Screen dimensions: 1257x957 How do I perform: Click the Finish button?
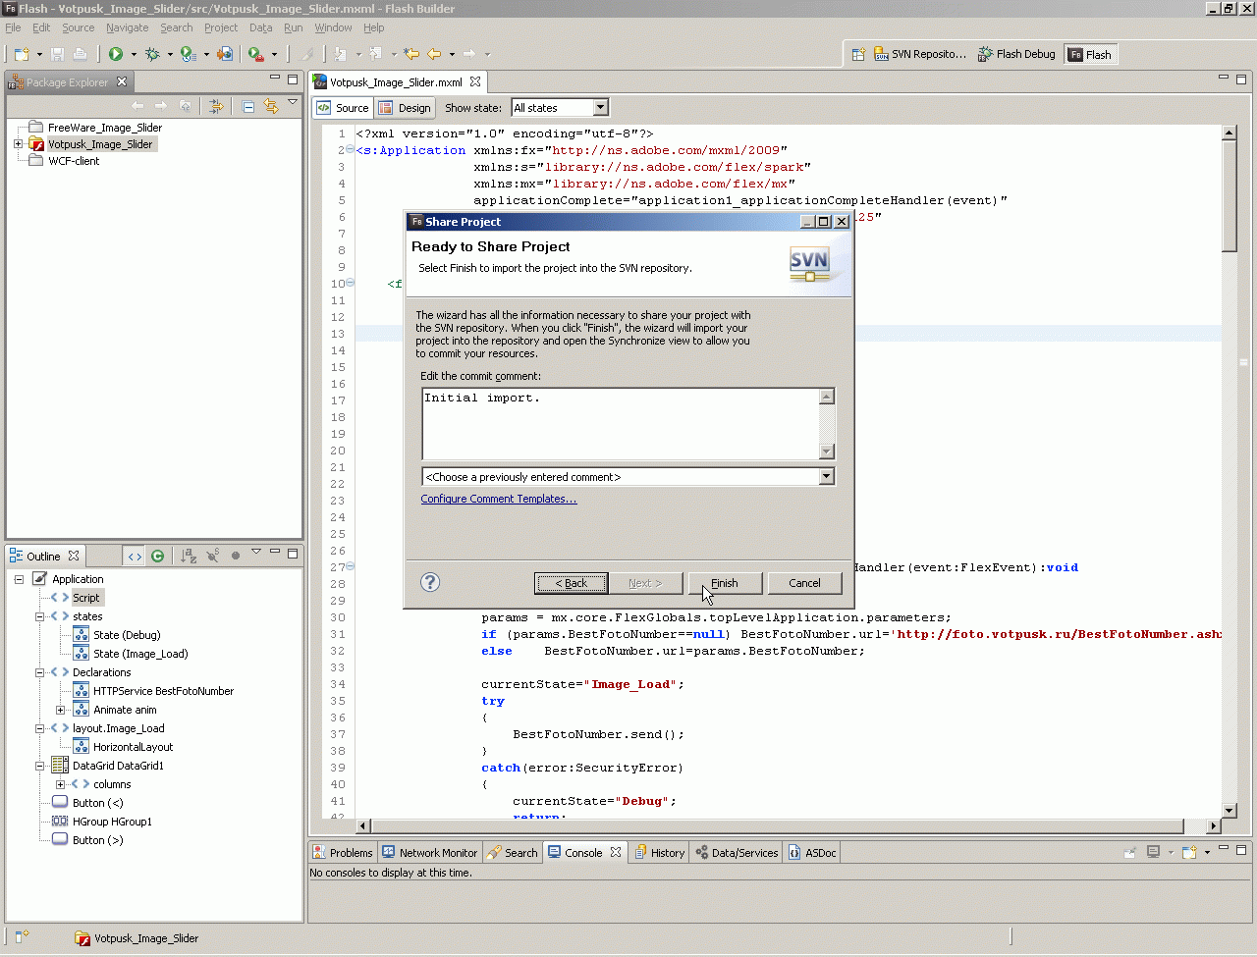(725, 583)
